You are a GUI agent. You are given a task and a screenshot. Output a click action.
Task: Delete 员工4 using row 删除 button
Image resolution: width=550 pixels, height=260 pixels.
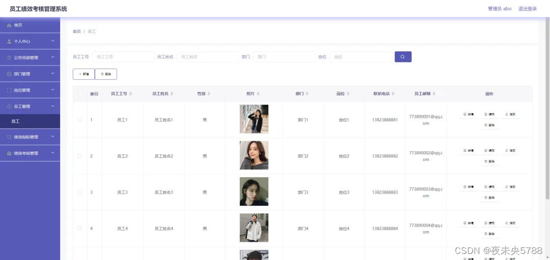(x=489, y=234)
